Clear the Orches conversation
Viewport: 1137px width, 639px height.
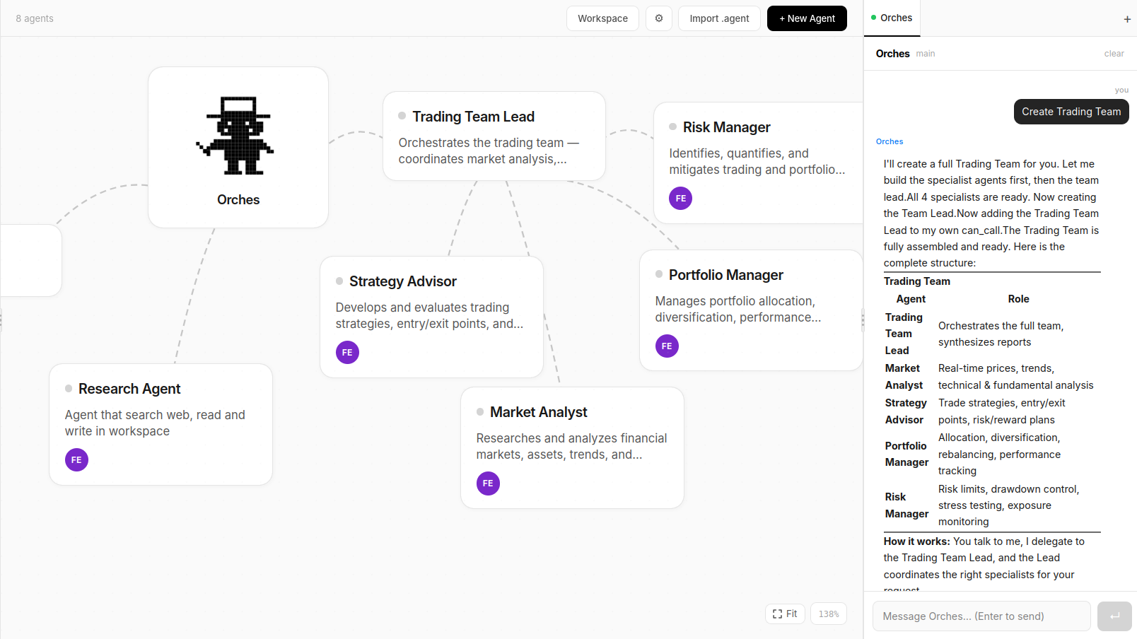point(1114,53)
